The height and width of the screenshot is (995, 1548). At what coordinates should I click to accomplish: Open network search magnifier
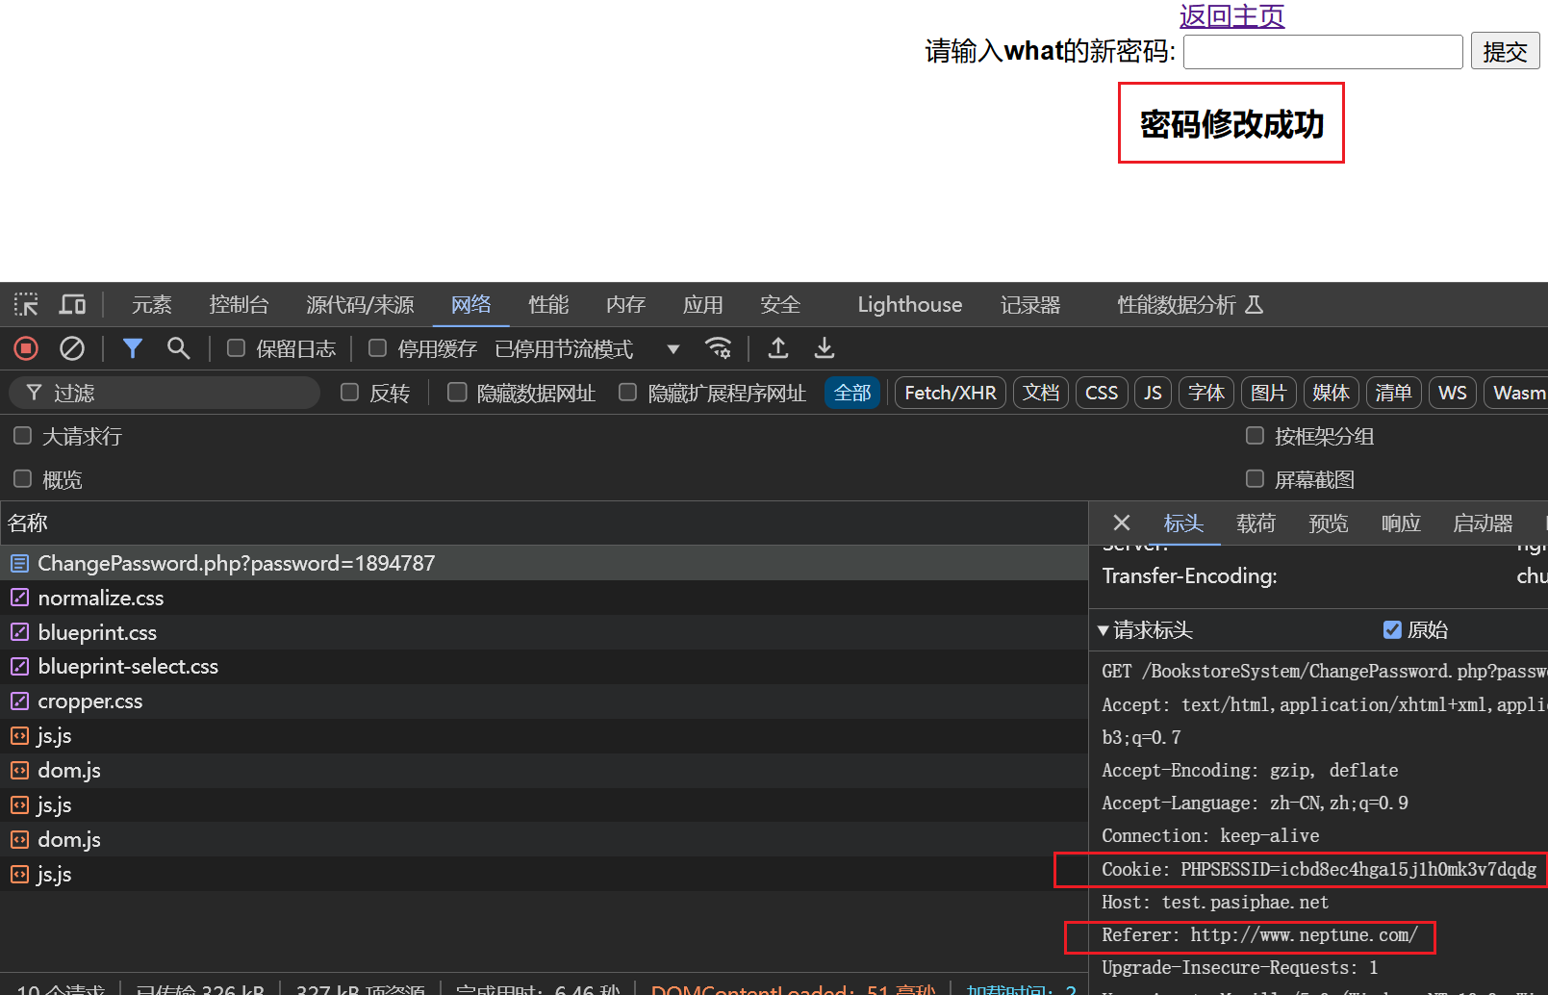tap(178, 348)
